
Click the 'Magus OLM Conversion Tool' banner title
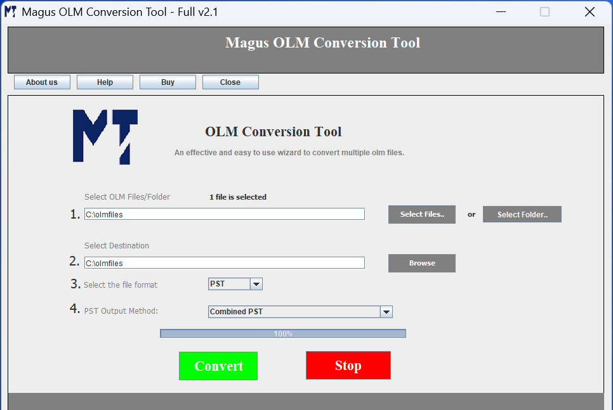pos(322,42)
